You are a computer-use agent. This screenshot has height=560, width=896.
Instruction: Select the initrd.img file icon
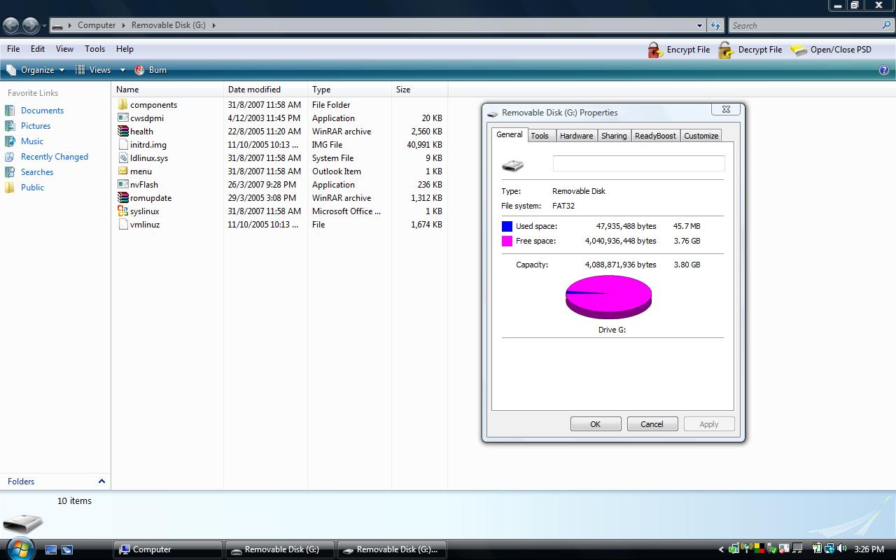click(122, 144)
